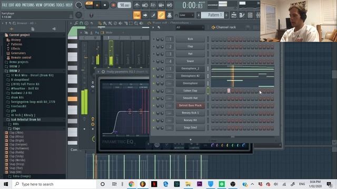Select the Cuban Clap channel button

[190, 91]
